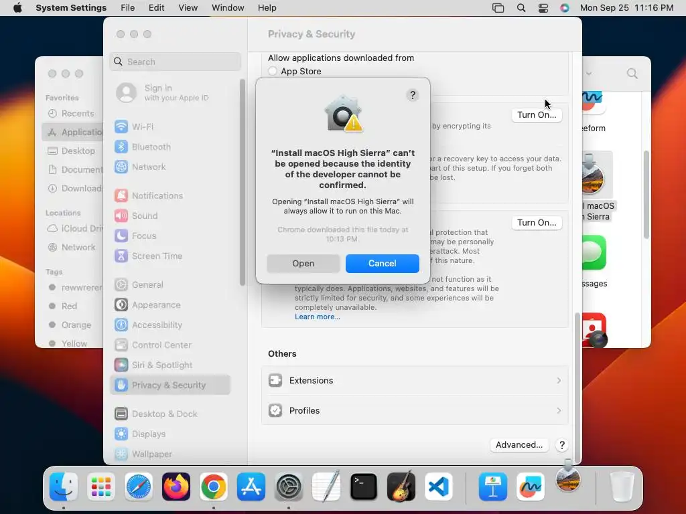
Task: Click the Apple ID Sign in avatar
Action: (127, 92)
